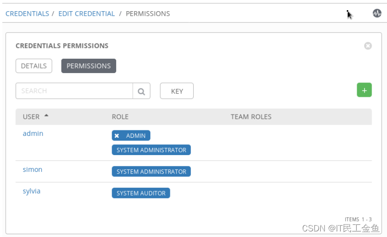The width and height of the screenshot is (387, 237).
Task: Open the sylvia user link
Action: pyautogui.click(x=32, y=191)
